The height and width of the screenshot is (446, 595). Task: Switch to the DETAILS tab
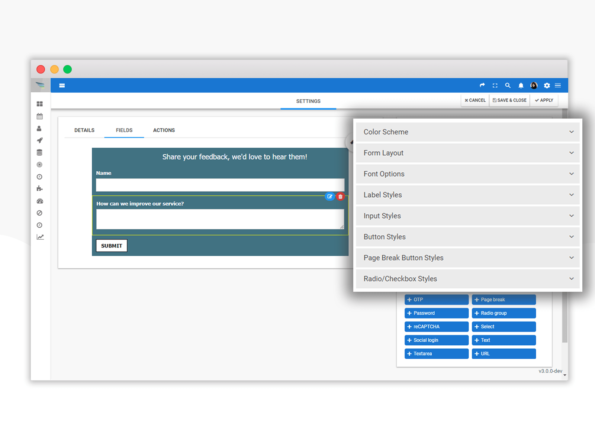point(84,130)
